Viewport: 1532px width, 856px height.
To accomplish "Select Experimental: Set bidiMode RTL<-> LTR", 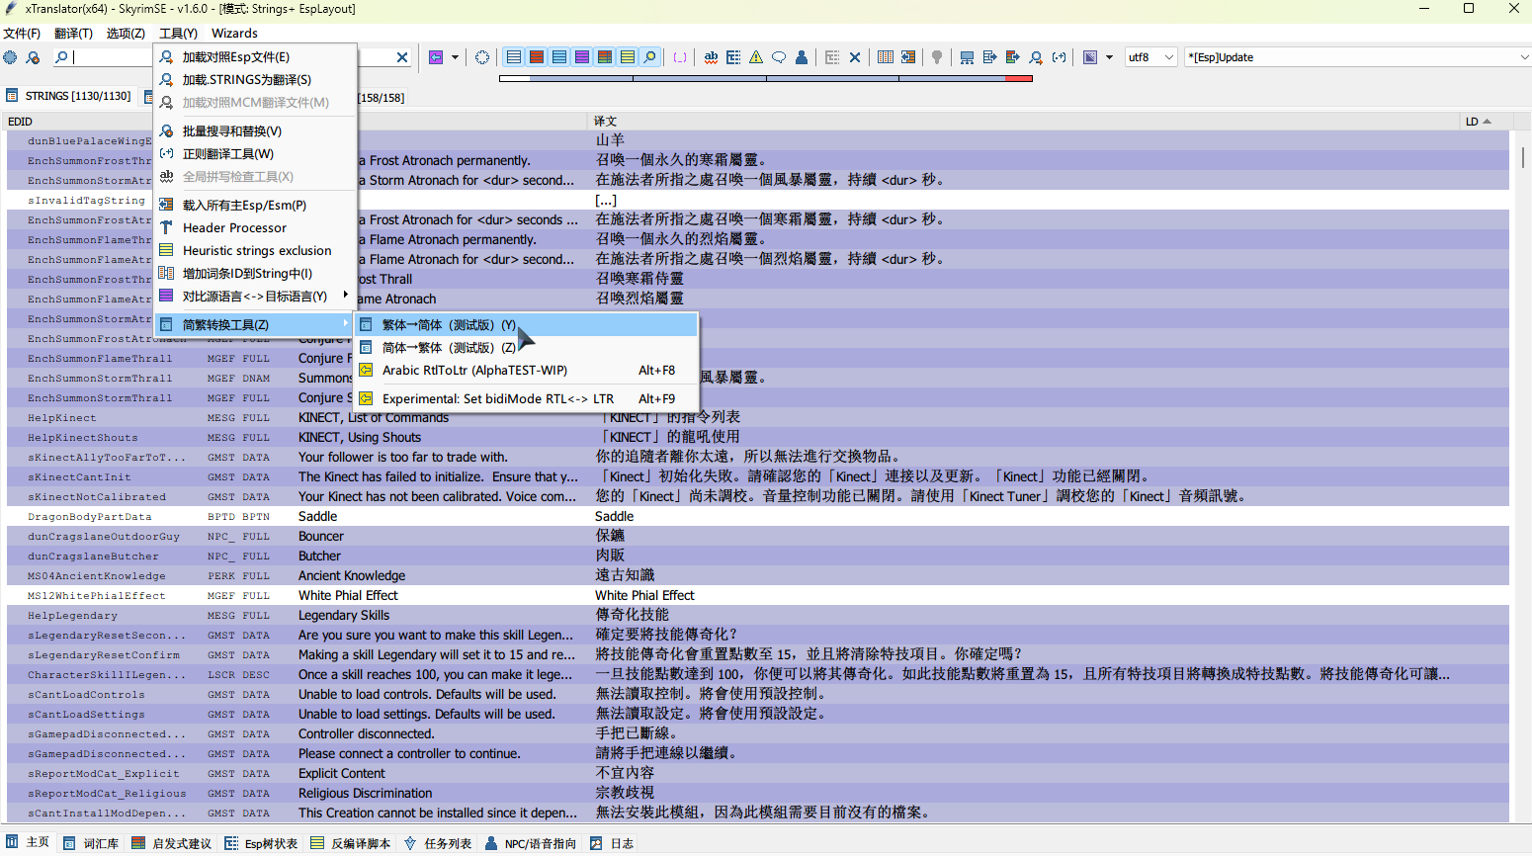I will tap(527, 399).
